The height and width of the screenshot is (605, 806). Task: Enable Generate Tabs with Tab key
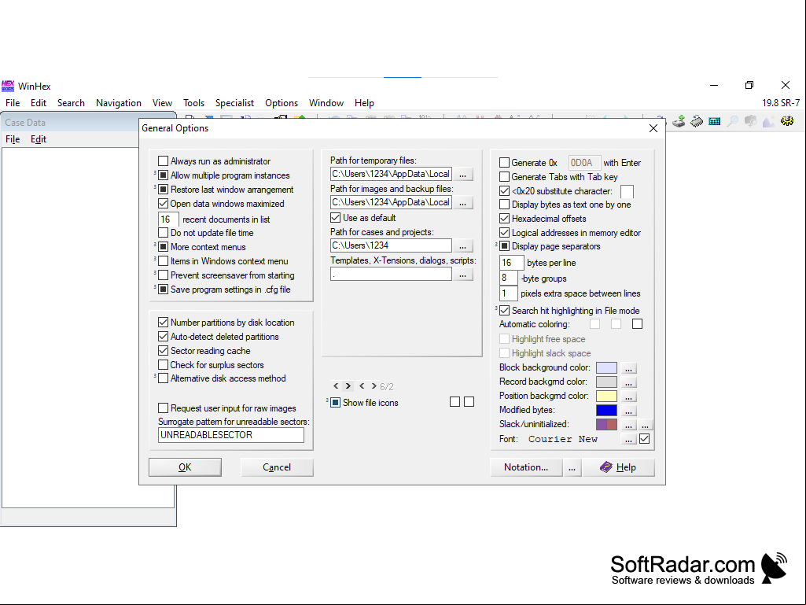[504, 177]
